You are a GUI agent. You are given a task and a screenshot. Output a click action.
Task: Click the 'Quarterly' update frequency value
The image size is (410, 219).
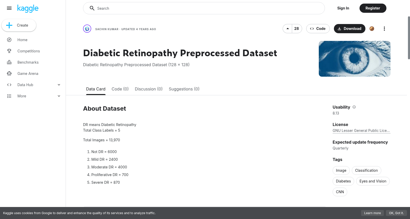click(x=341, y=148)
